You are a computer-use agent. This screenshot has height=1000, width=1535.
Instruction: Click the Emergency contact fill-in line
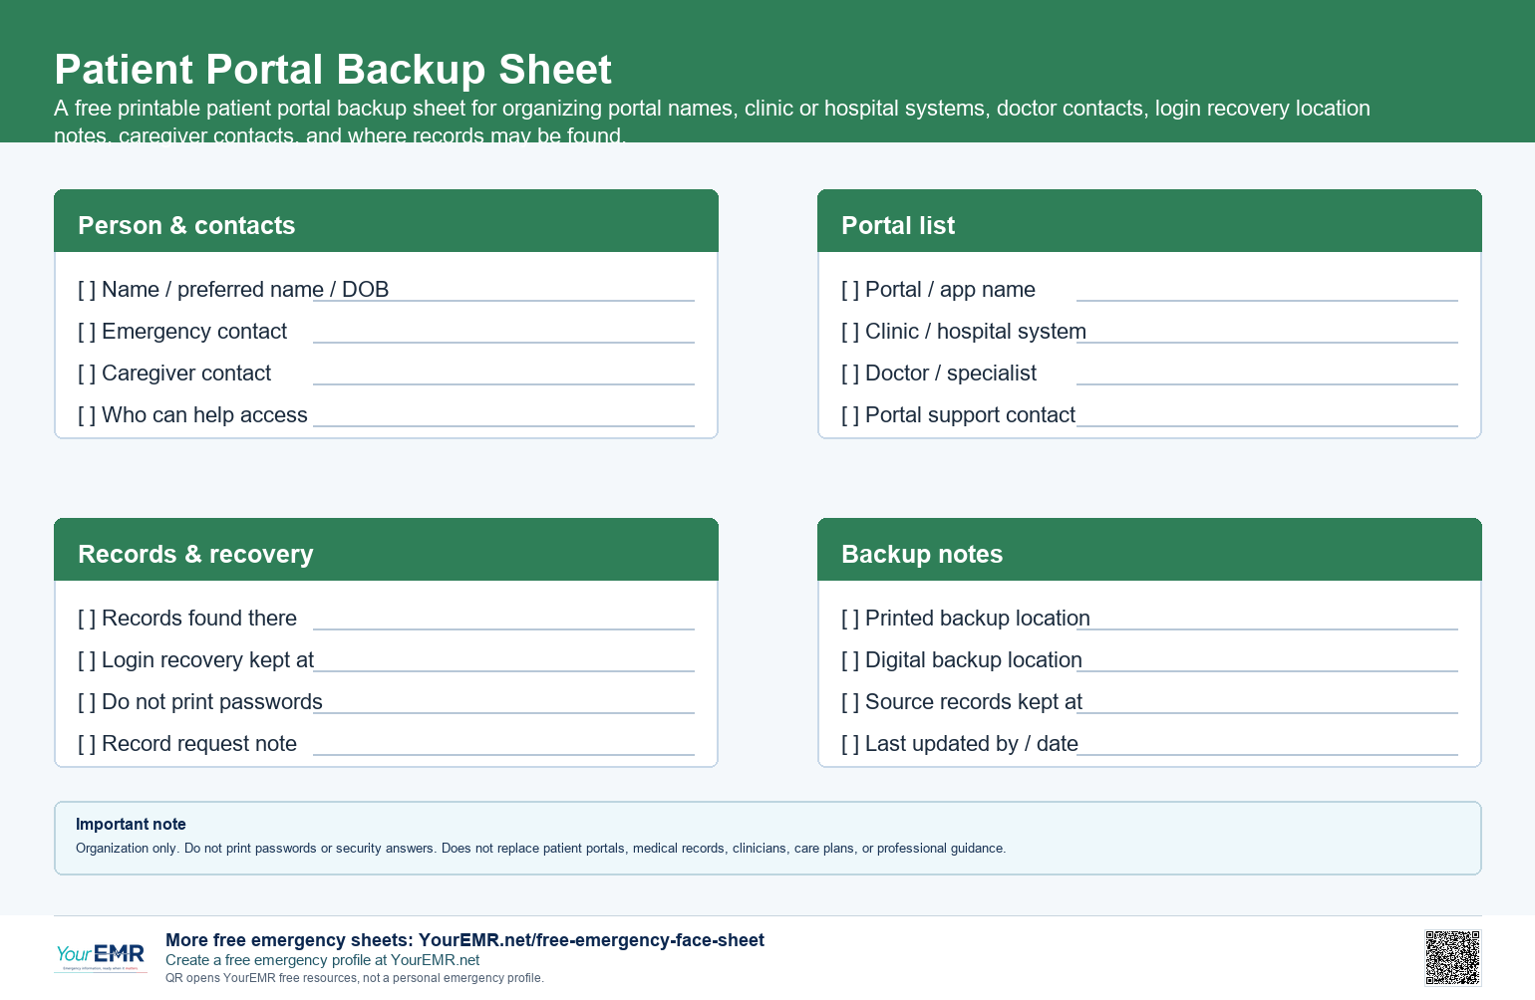(x=503, y=342)
